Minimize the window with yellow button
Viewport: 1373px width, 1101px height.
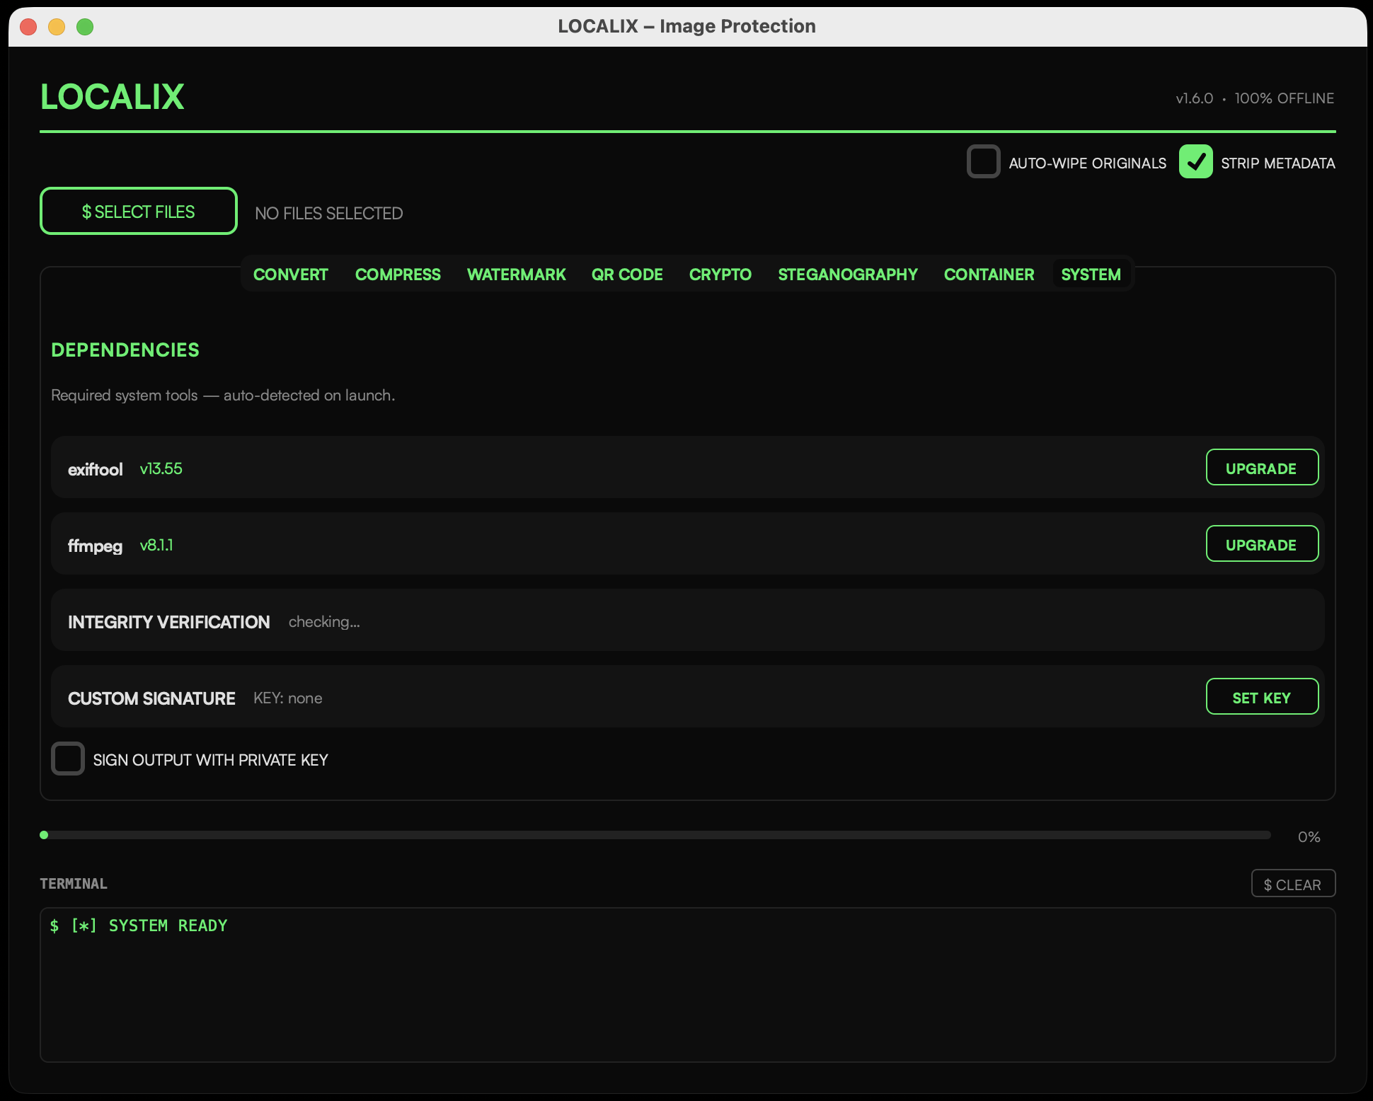(x=57, y=27)
